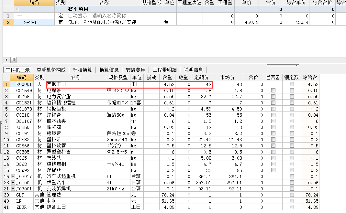
Task: Click the 综合单价 column header
Action: pyautogui.click(x=296, y=3)
